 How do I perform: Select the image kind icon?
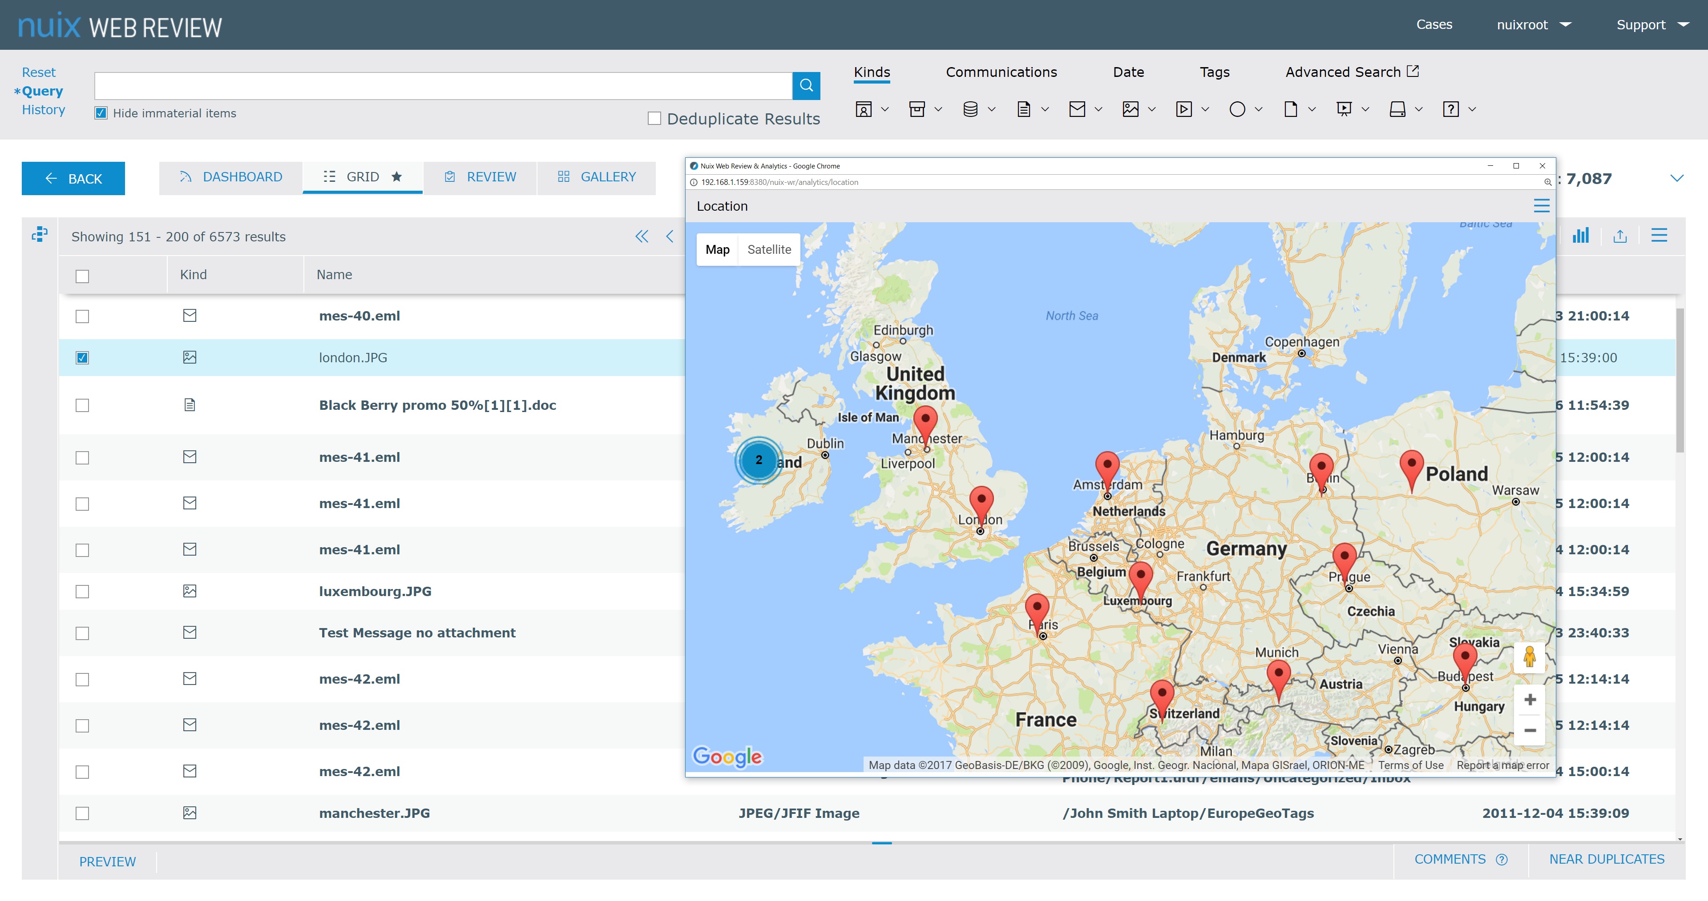click(x=1131, y=109)
